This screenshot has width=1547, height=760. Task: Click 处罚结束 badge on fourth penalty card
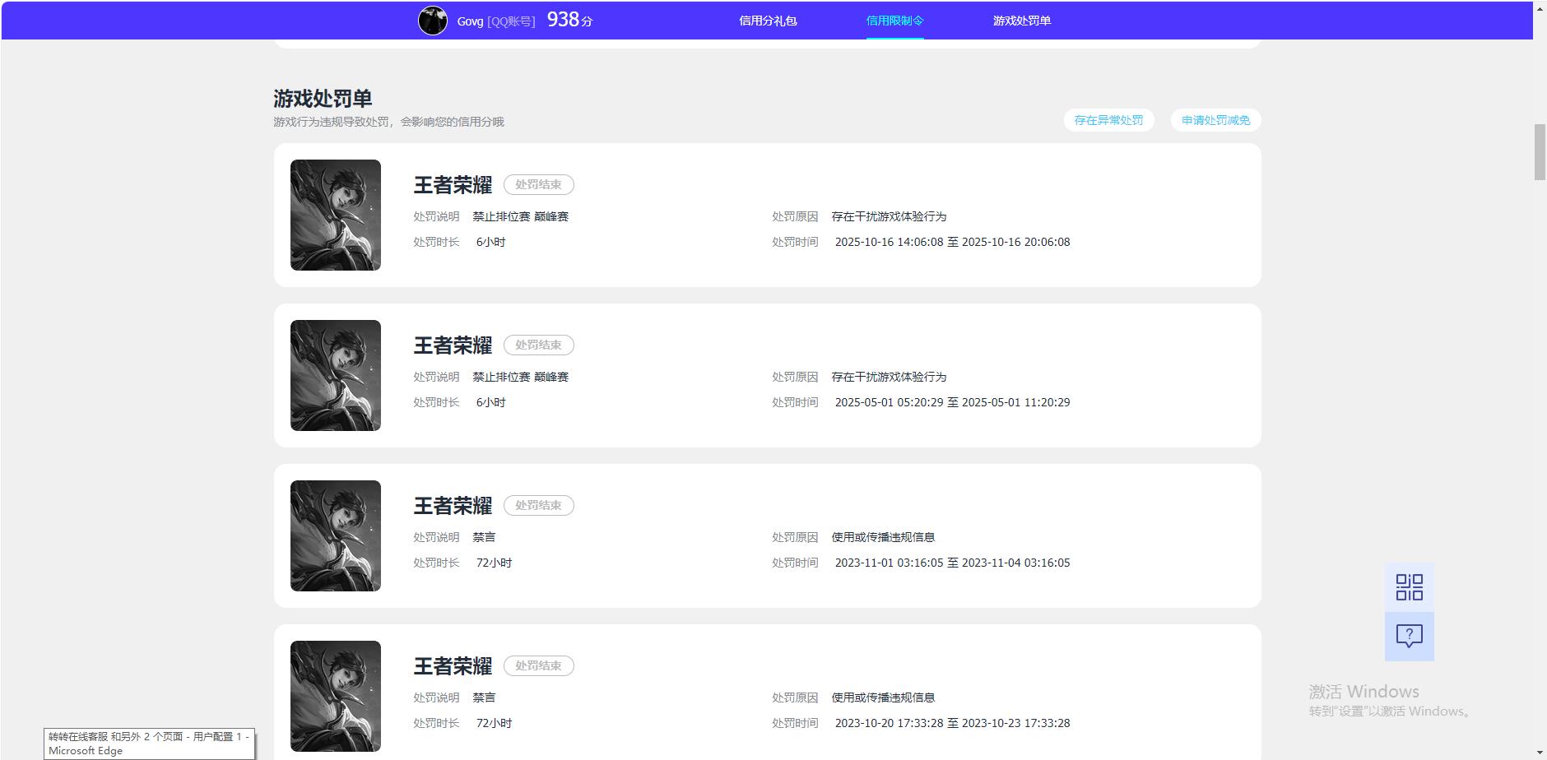coord(538,666)
